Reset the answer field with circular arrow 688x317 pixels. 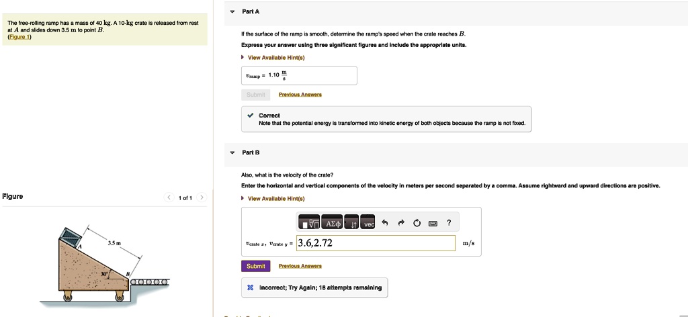417,224
